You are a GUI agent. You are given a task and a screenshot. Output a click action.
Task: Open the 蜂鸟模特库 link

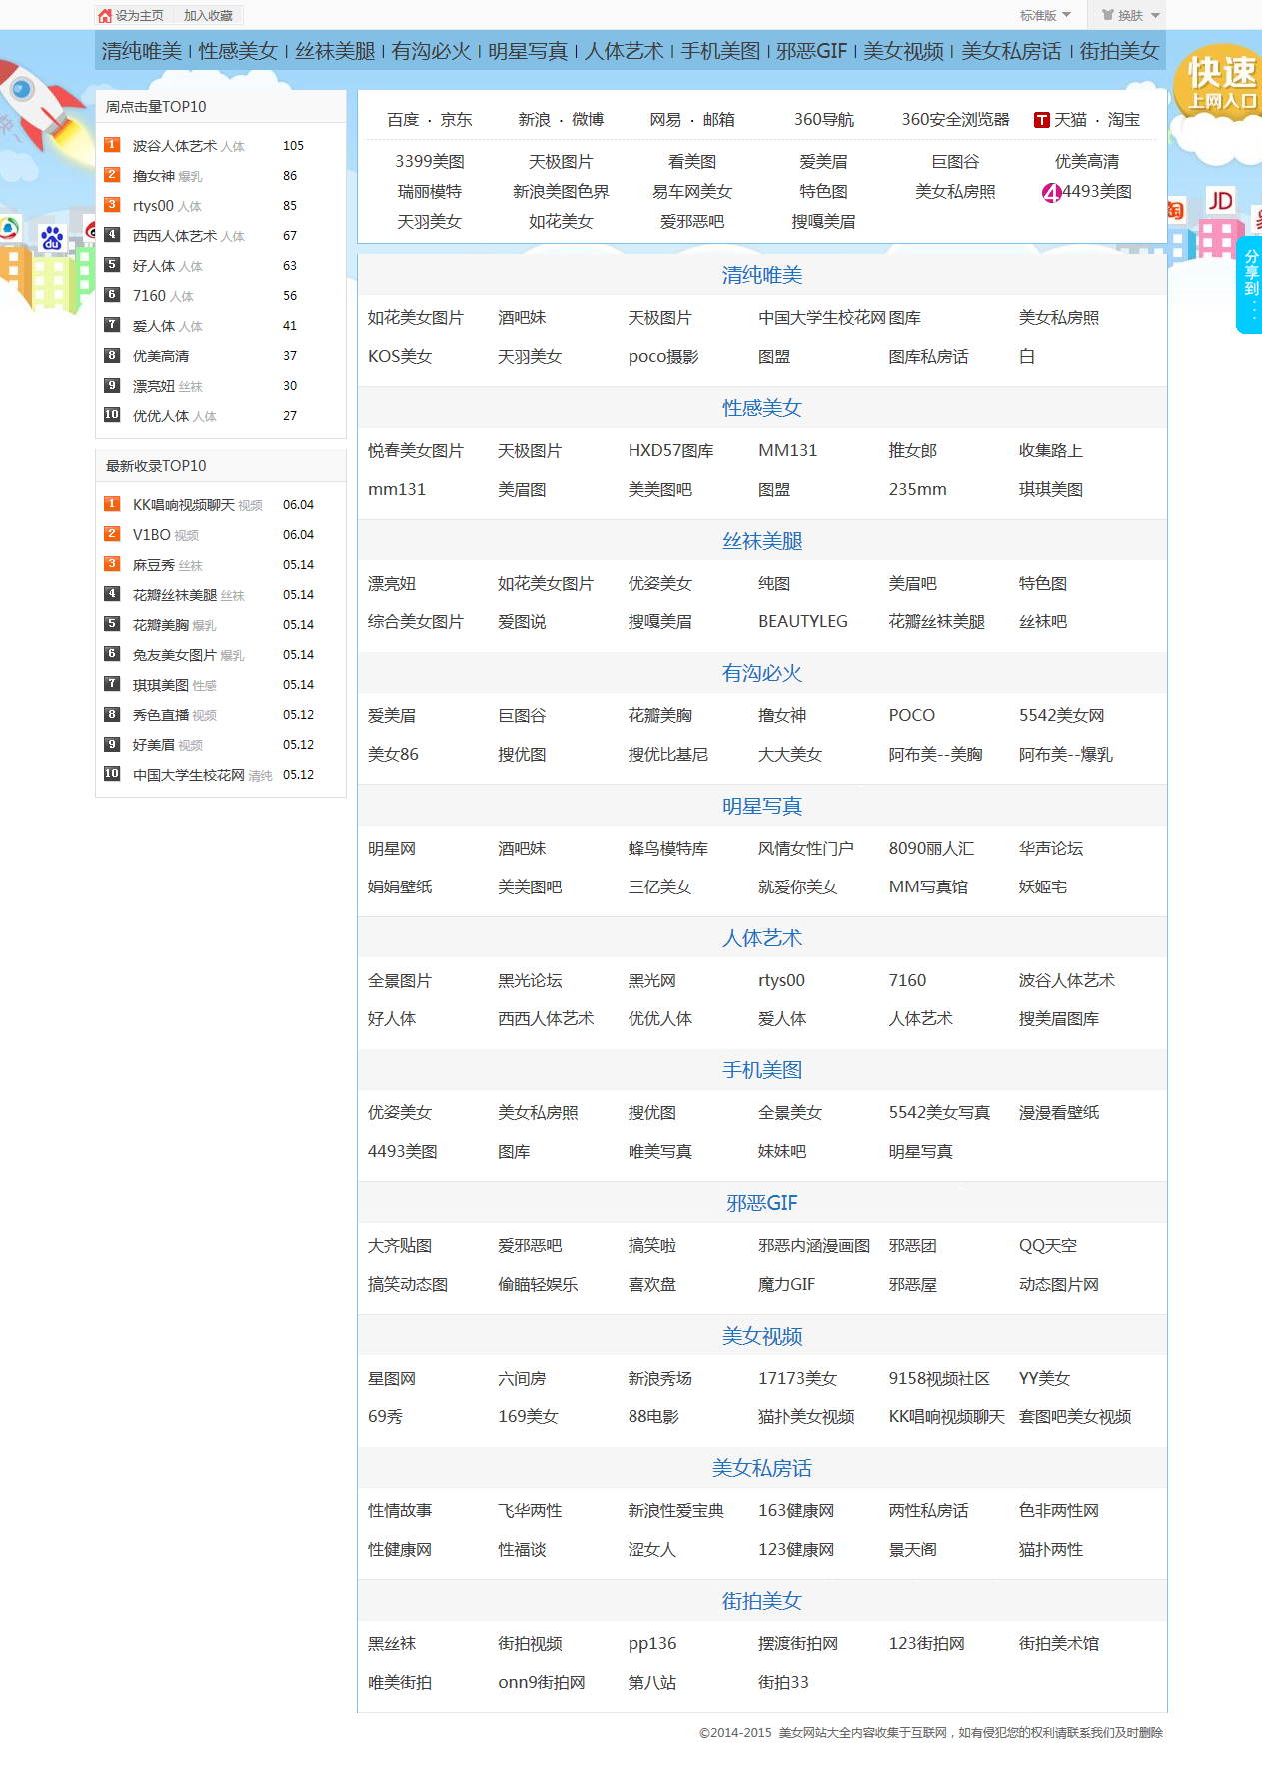click(668, 849)
